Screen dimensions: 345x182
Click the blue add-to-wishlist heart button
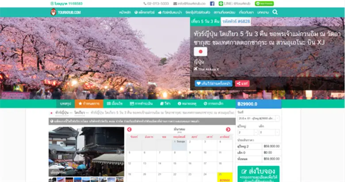[213, 83]
